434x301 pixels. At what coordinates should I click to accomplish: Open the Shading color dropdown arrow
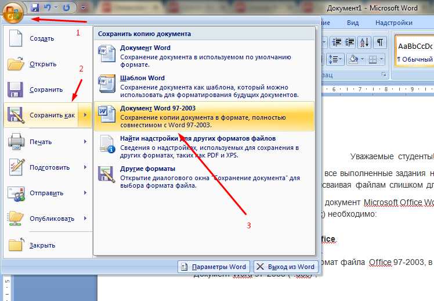click(362, 59)
